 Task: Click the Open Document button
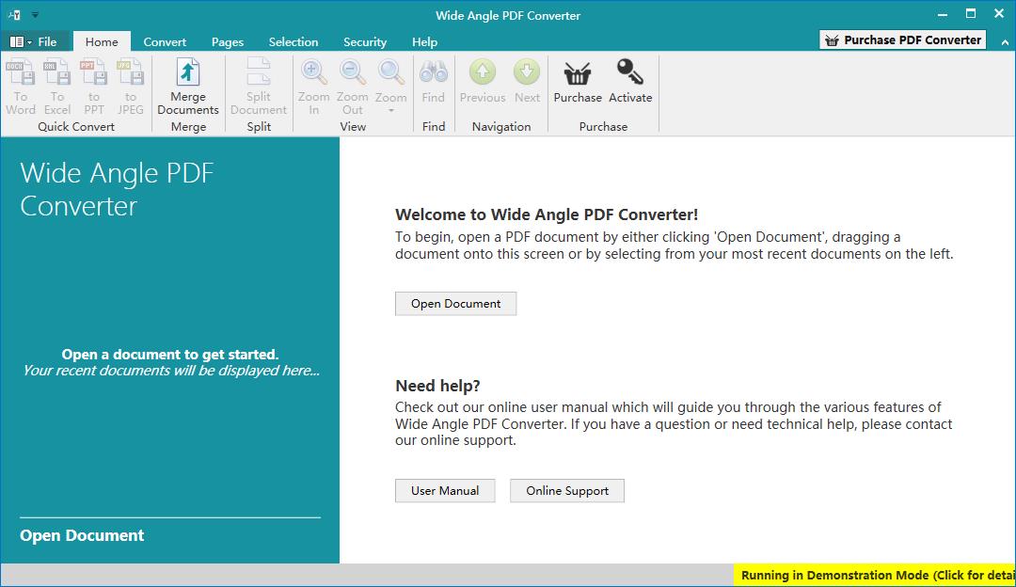coord(455,303)
